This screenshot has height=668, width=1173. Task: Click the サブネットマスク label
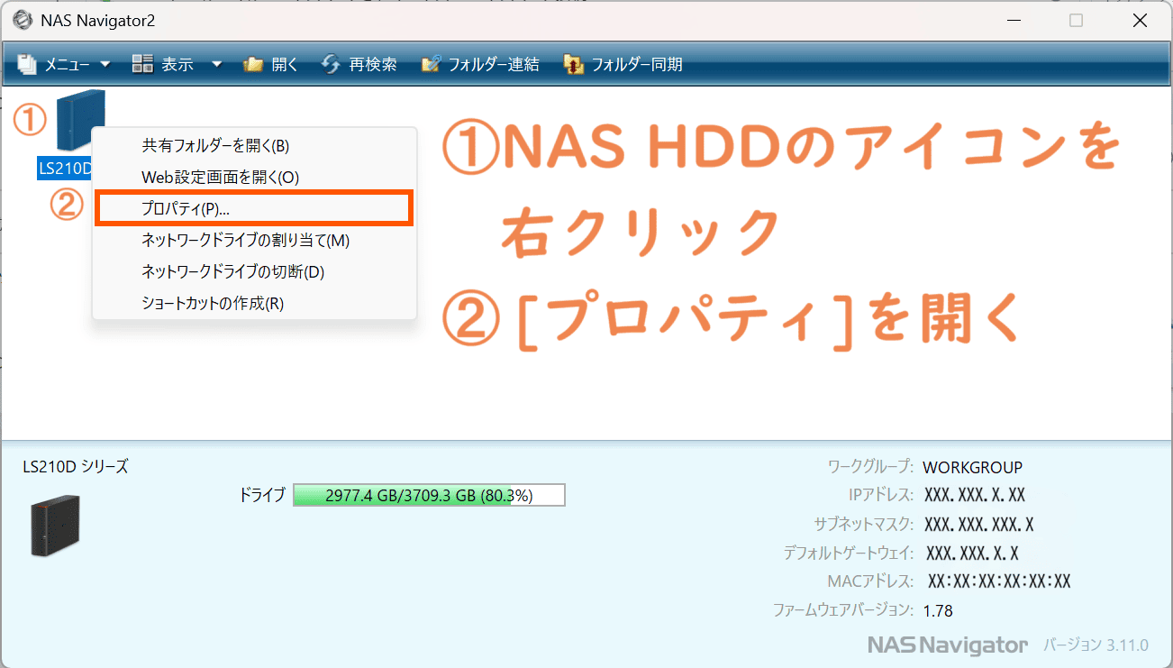tap(863, 524)
